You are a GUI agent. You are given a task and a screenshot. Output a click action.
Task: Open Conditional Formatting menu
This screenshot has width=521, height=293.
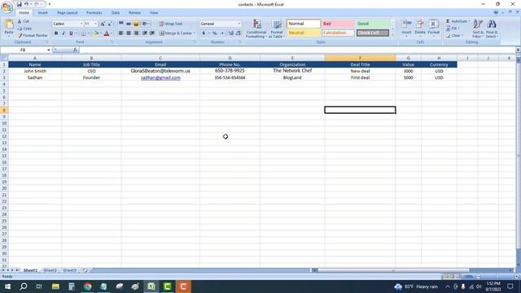pos(256,28)
